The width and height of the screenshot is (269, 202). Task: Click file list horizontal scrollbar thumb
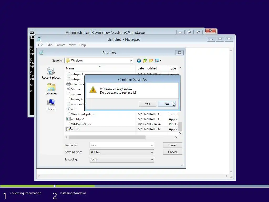coord(107,137)
